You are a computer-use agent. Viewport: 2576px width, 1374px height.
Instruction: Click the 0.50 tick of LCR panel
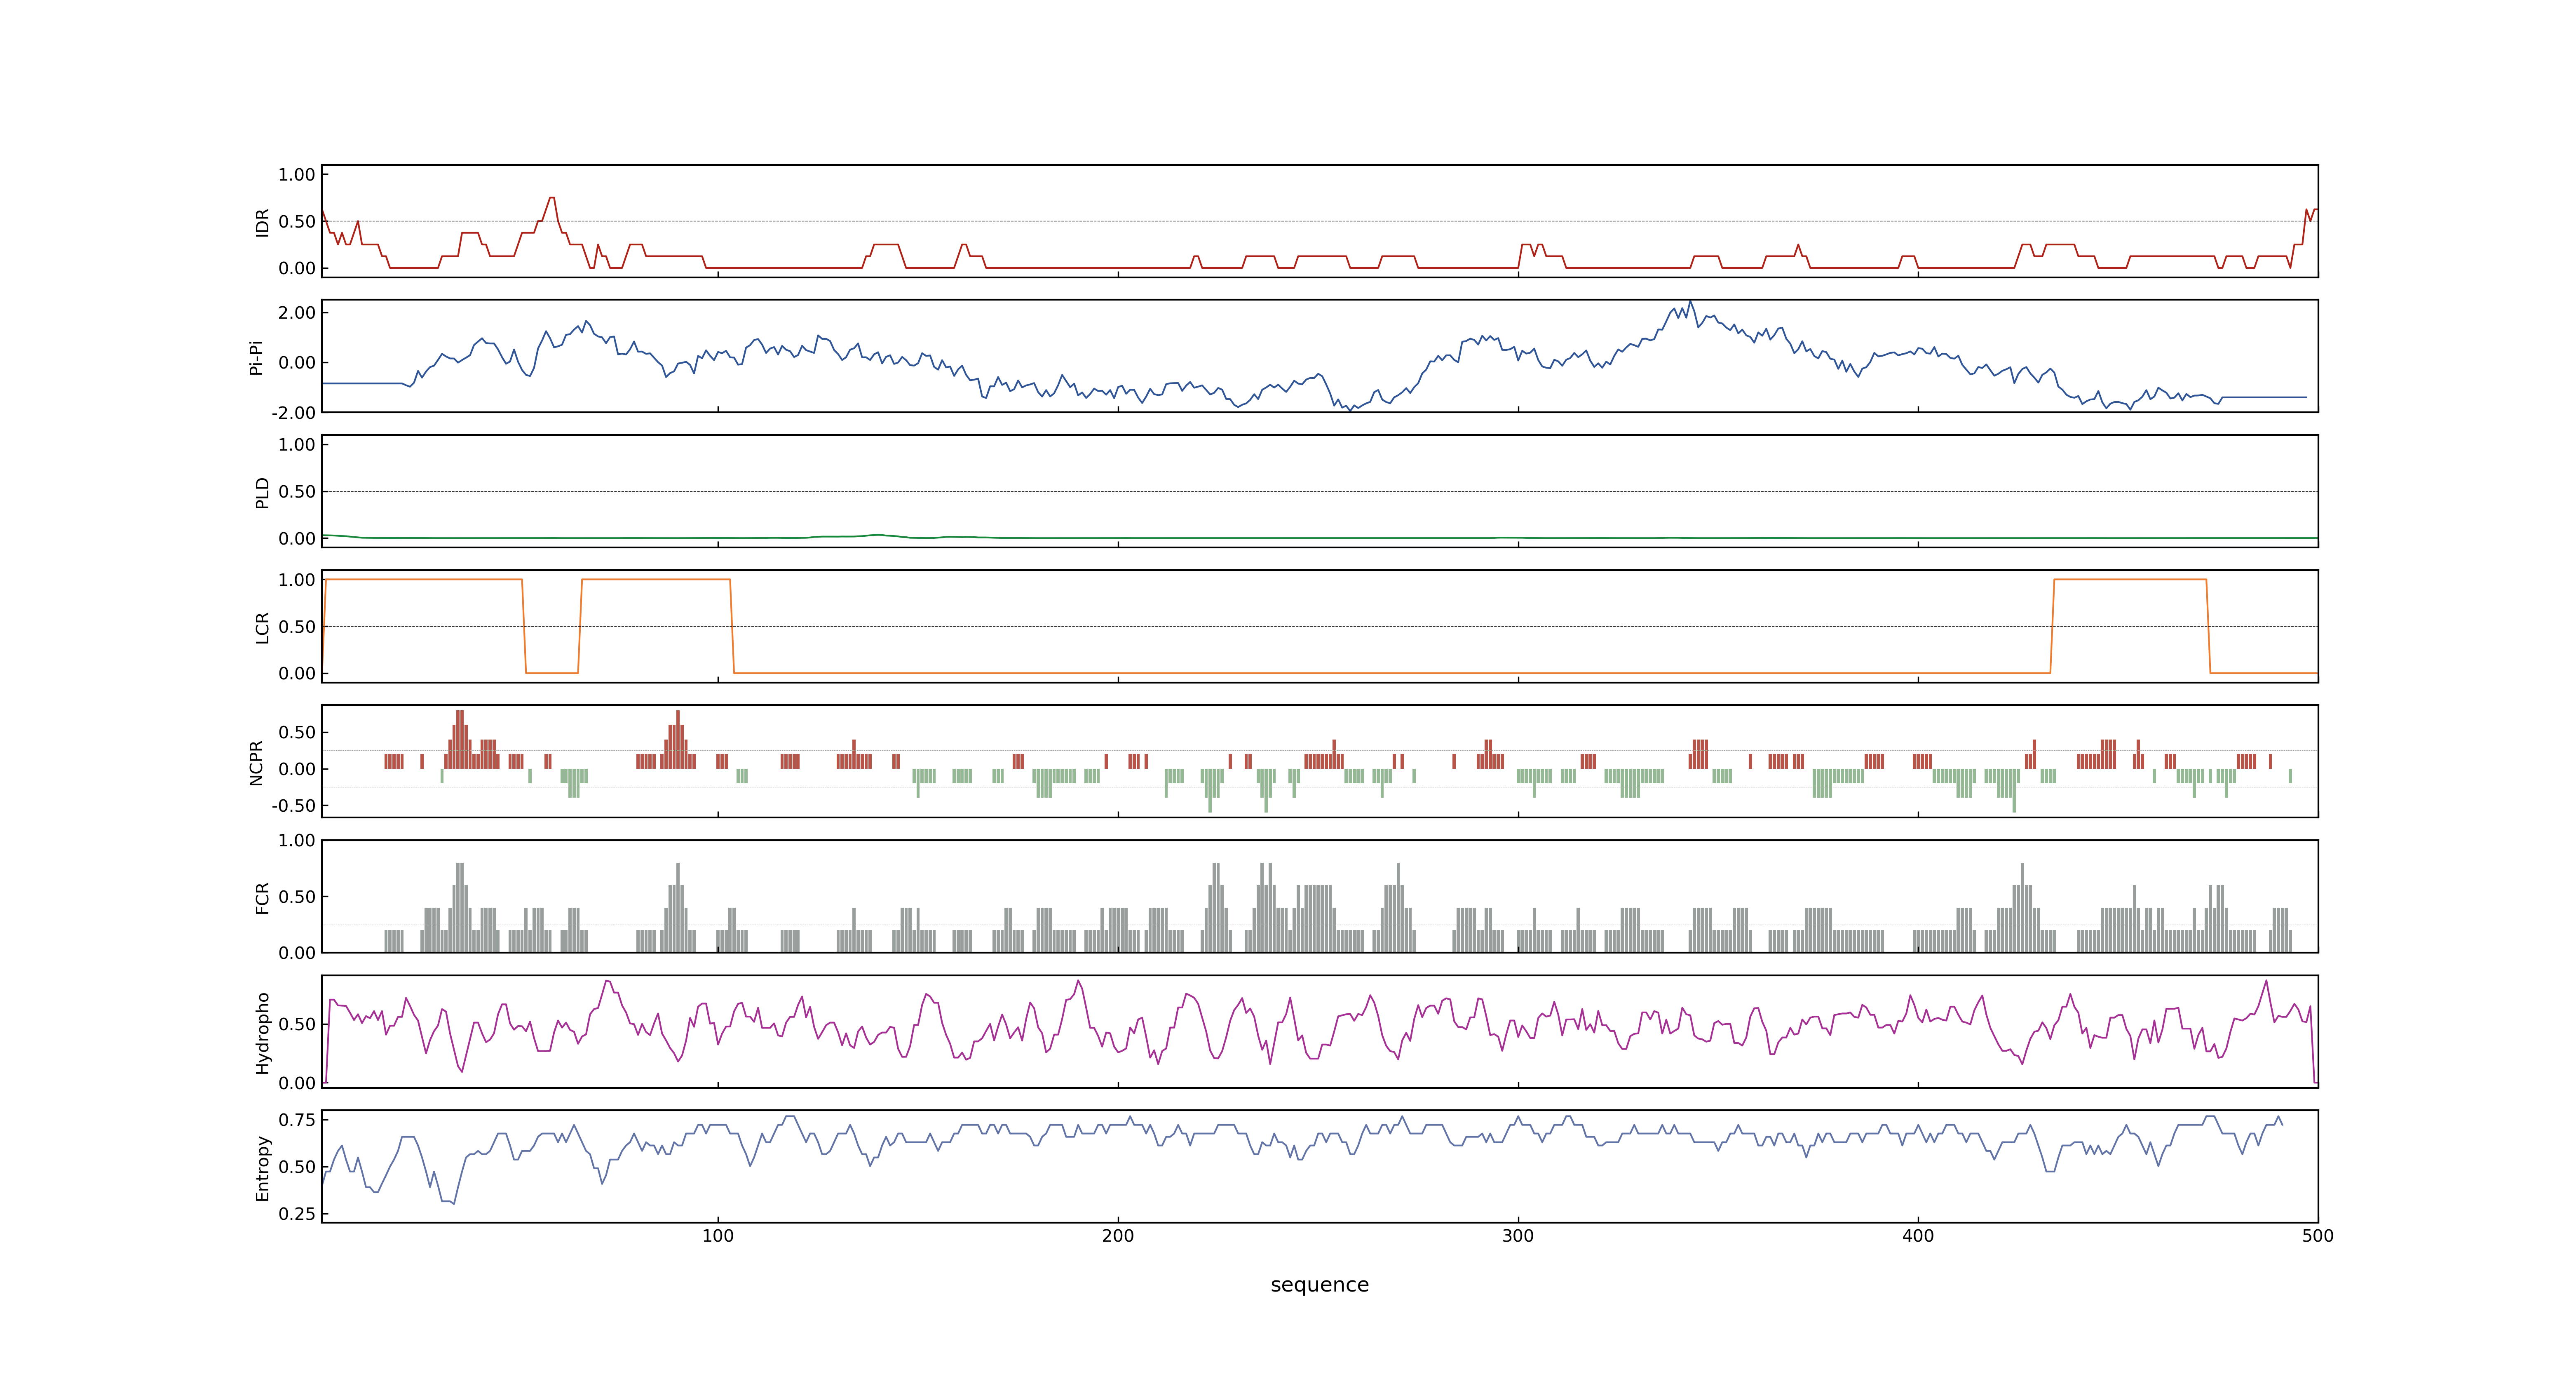[x=297, y=627]
